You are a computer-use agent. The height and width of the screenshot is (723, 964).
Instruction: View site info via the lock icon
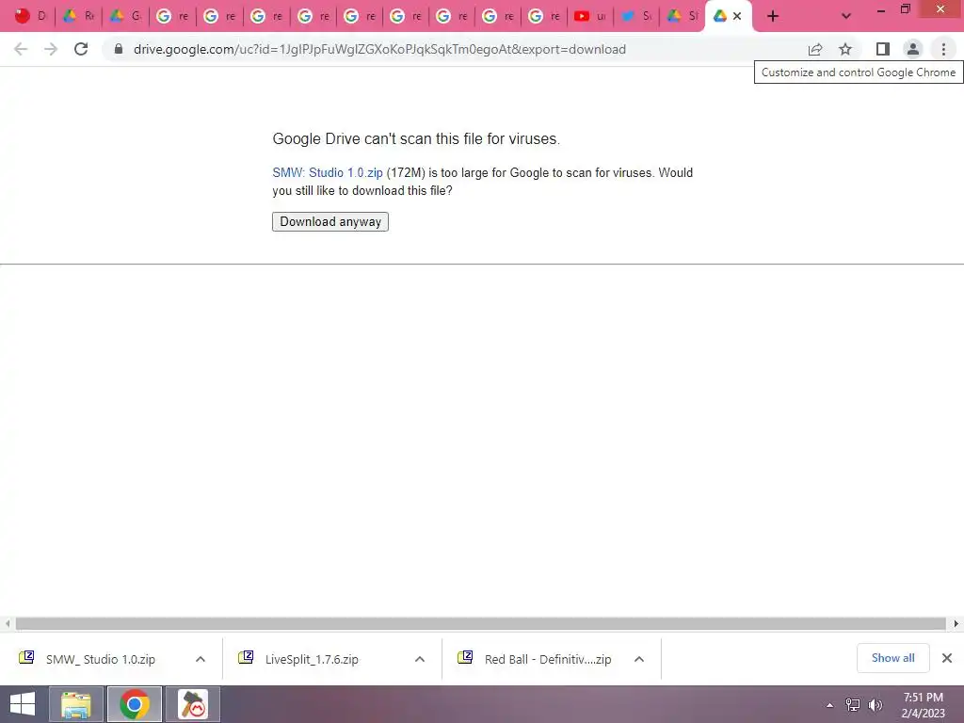point(119,49)
